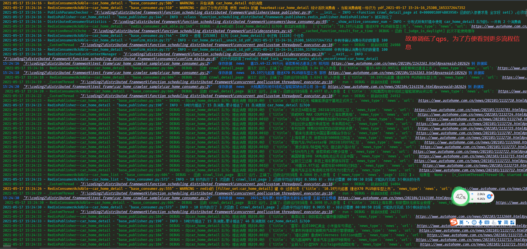Open threadpool executor link for thread 19688
Image resolution: width=527 pixels, height=249 pixels.
206,82
